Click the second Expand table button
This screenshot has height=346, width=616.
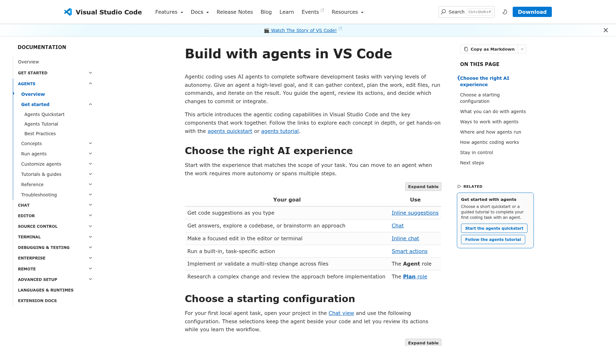click(x=423, y=342)
